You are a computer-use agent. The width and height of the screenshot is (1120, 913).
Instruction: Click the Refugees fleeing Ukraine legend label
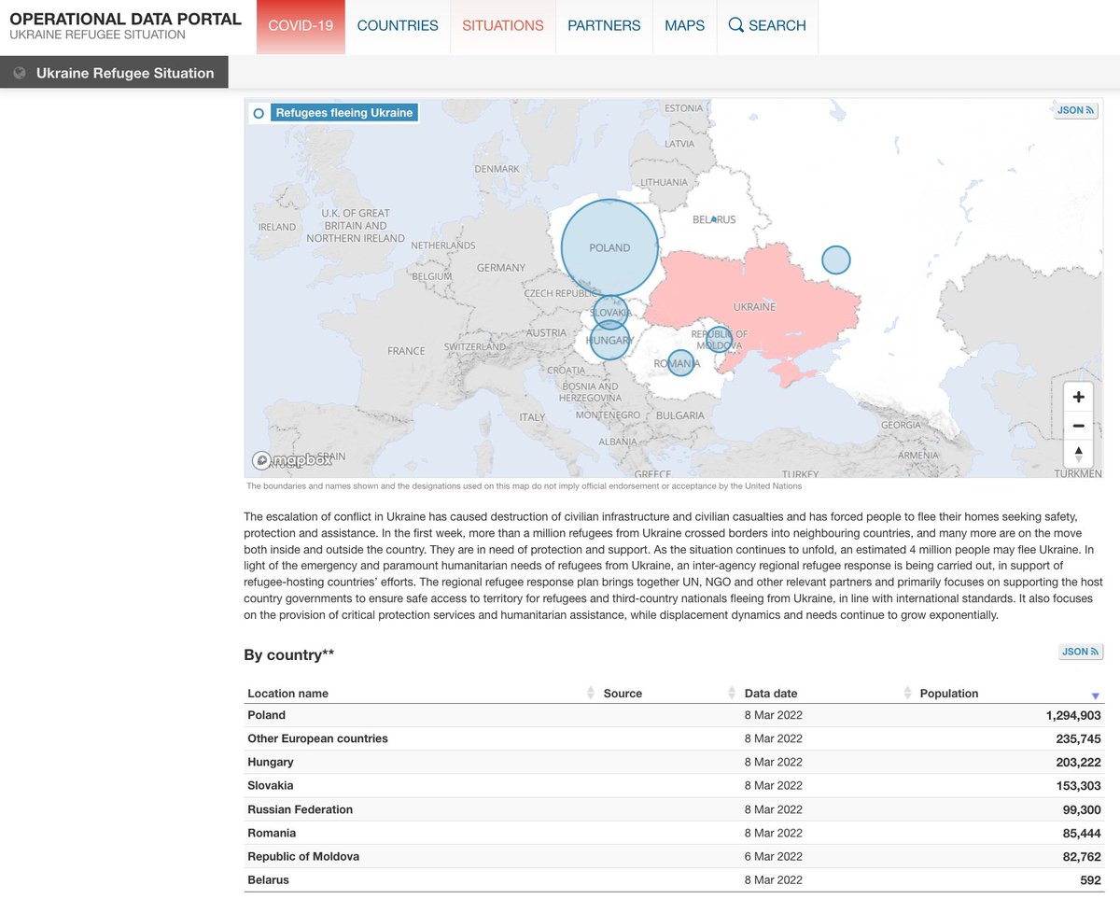[x=344, y=113]
